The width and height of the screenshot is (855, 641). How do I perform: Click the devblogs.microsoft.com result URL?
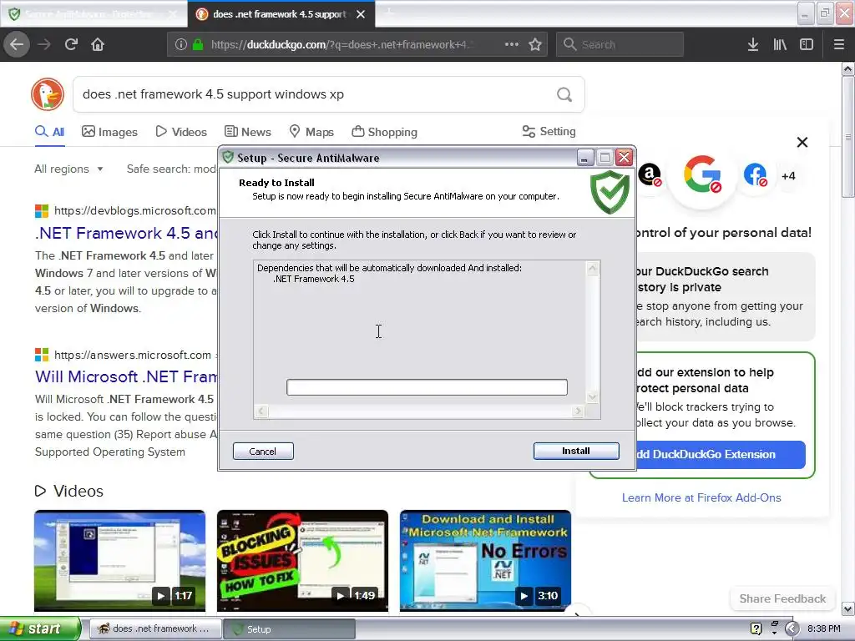134,210
